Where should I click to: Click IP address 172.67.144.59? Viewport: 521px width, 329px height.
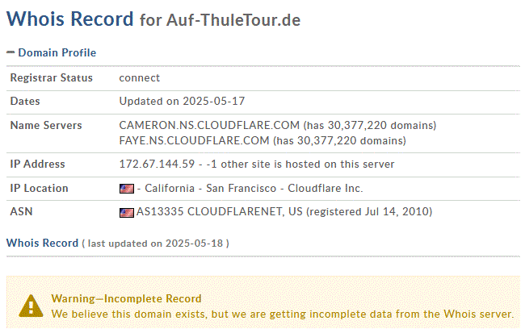tap(157, 164)
